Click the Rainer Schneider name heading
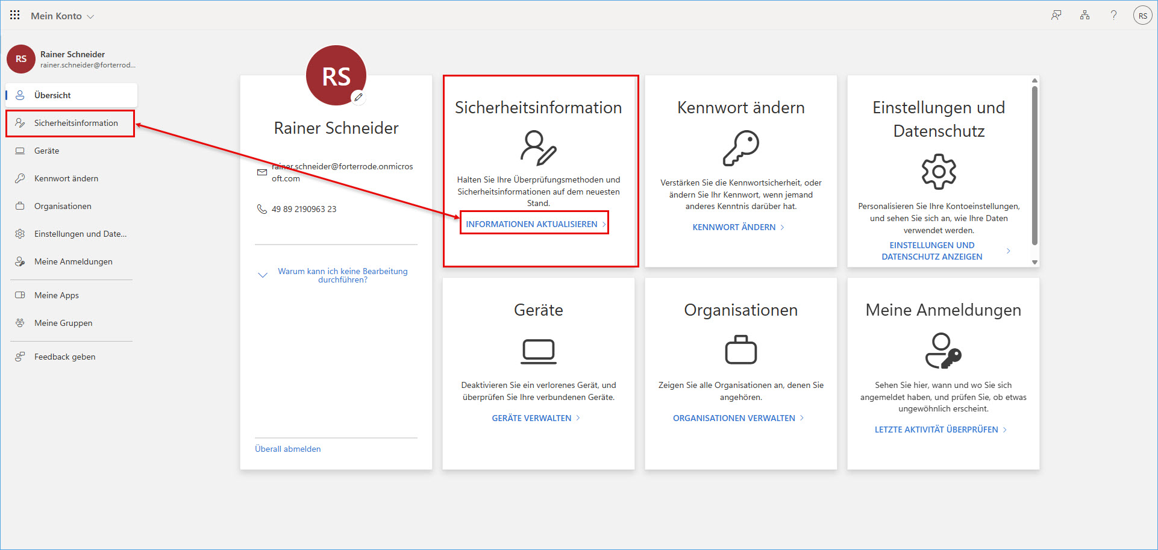 [x=336, y=128]
